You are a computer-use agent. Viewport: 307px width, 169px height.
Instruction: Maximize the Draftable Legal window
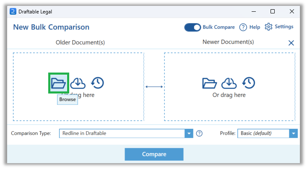point(273,11)
